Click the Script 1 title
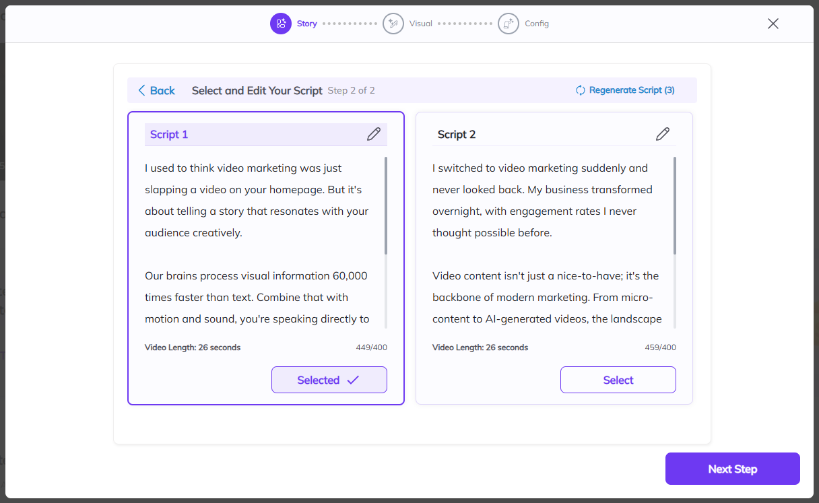This screenshot has width=819, height=503. click(x=169, y=134)
